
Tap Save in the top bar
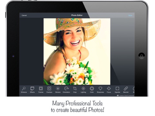click(x=130, y=15)
